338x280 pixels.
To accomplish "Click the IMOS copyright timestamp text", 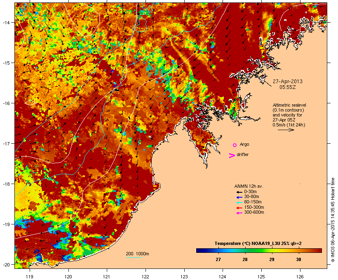I will point(333,220).
